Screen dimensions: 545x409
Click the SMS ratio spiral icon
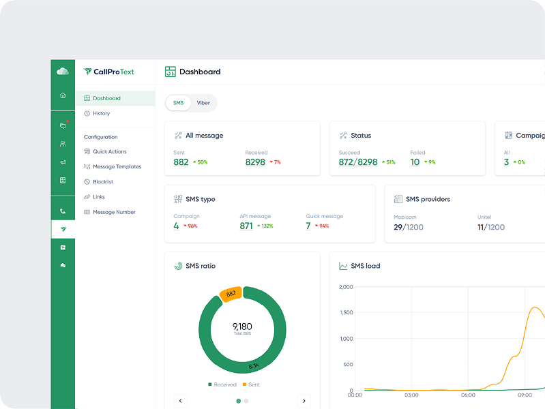pyautogui.click(x=178, y=266)
